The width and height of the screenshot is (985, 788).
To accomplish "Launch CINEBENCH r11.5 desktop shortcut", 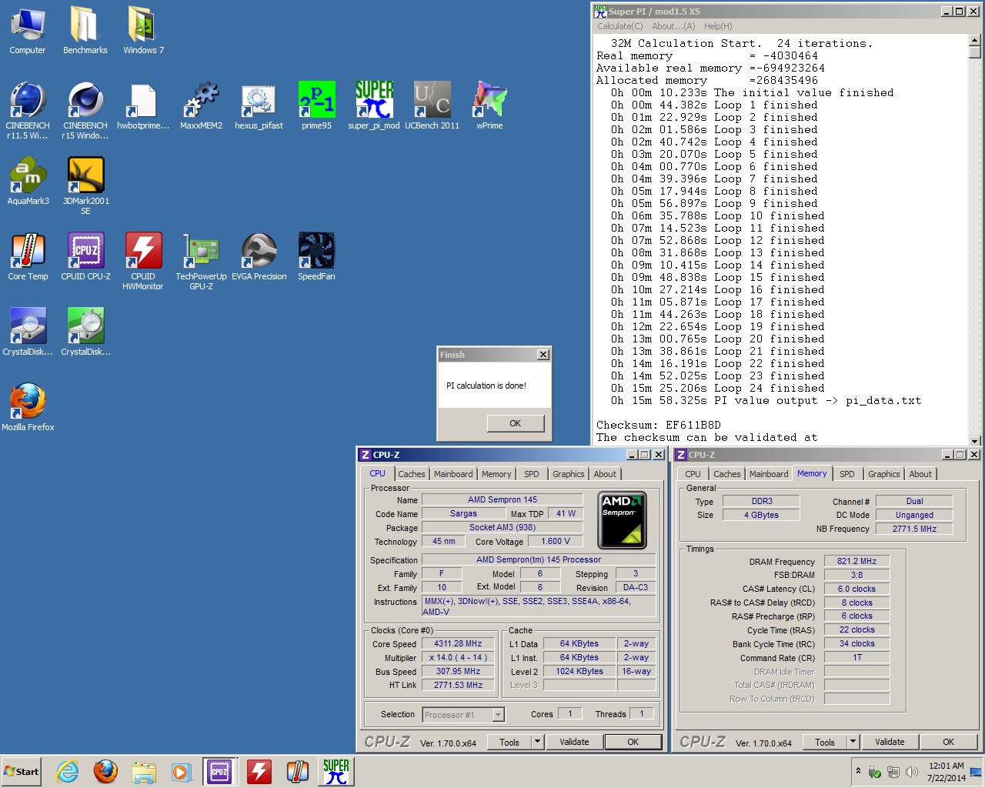I will tap(28, 110).
